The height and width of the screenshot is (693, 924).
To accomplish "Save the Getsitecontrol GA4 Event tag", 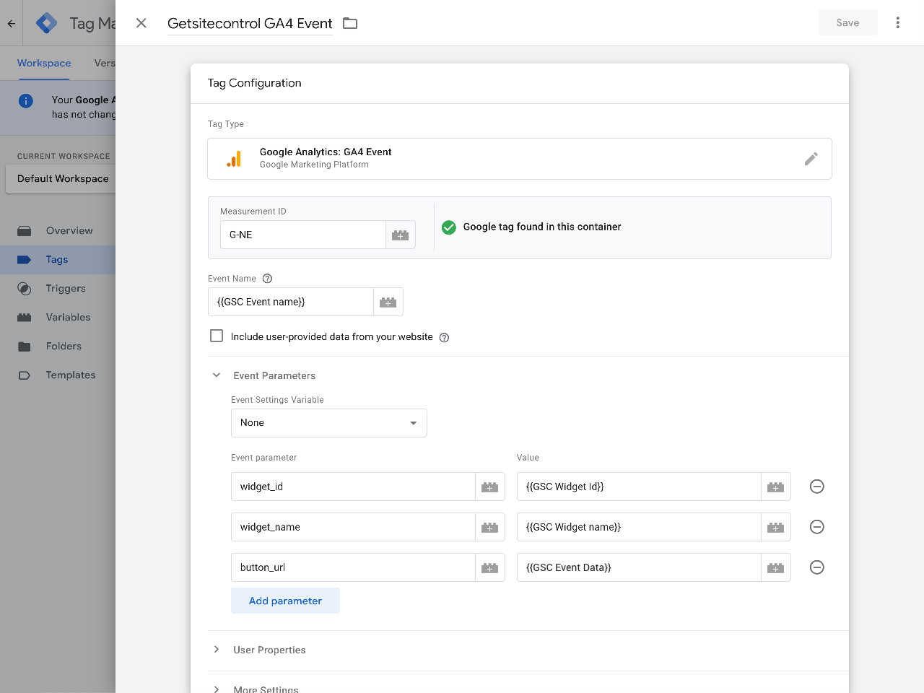I will pyautogui.click(x=847, y=22).
